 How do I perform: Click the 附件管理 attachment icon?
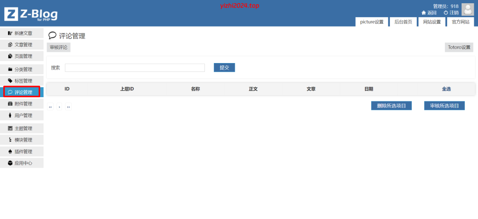point(10,104)
